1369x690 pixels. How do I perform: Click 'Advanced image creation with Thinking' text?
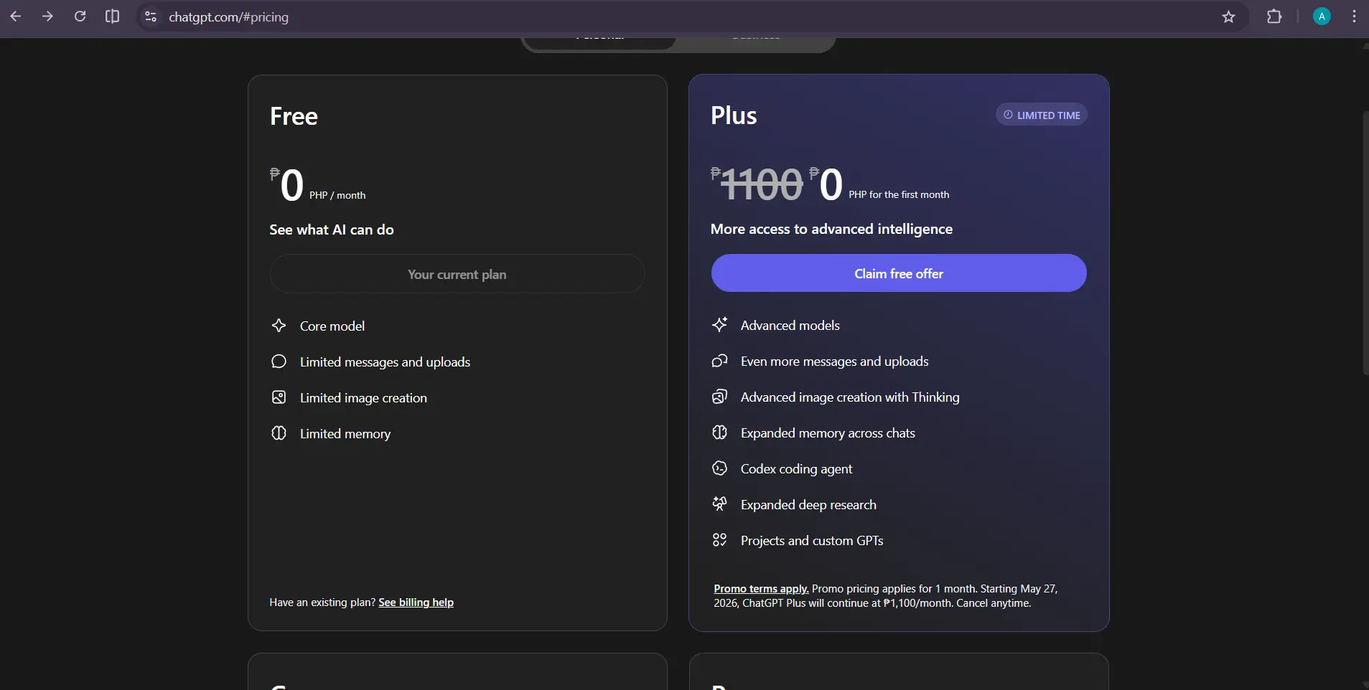850,397
